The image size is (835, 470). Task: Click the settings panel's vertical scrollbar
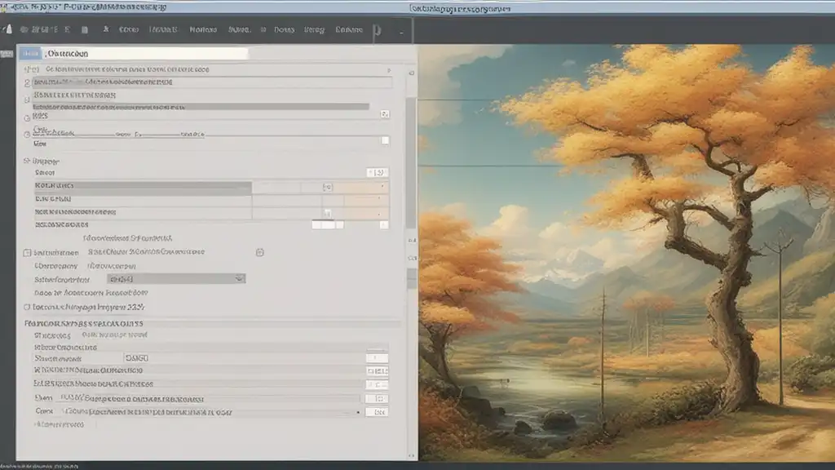point(411,163)
